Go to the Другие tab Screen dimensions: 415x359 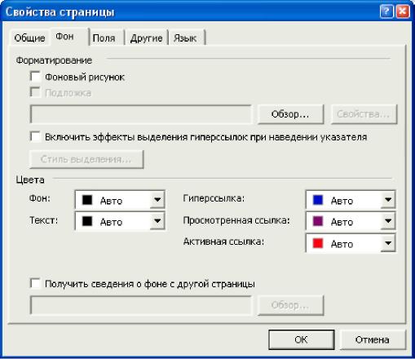146,38
